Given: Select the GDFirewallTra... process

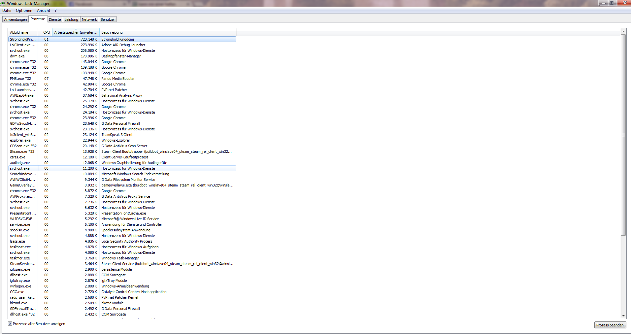Looking at the screenshot, I should (122, 309).
